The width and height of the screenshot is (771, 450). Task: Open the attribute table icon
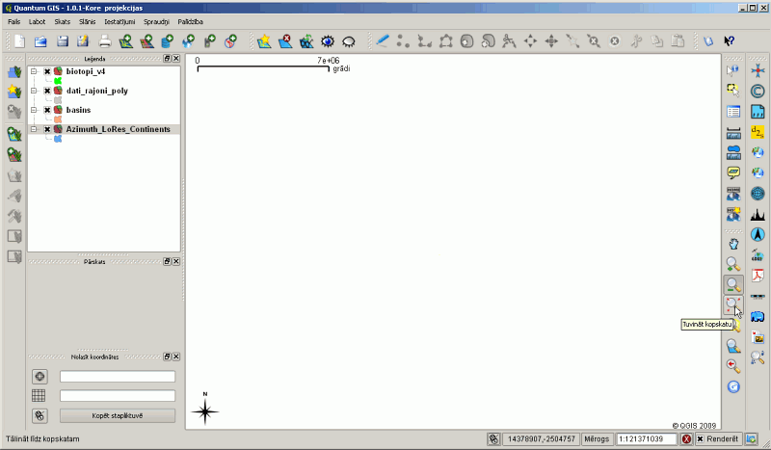point(733,112)
